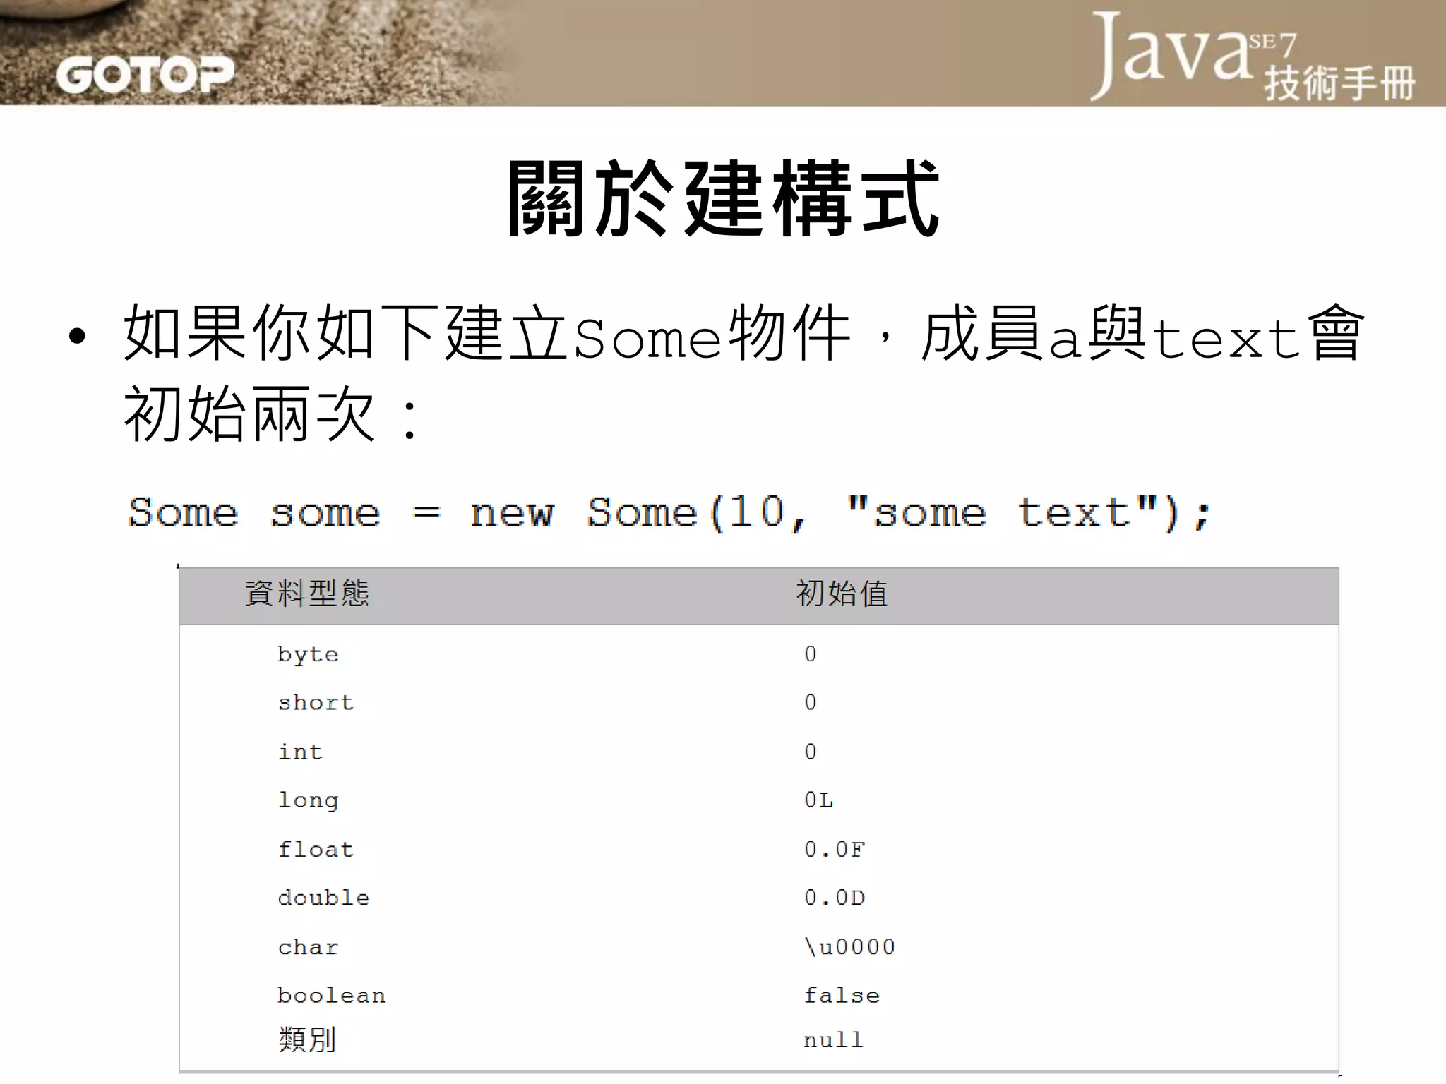1446x1084 pixels.
Task: Click the '0' value in short row
Action: click(810, 702)
